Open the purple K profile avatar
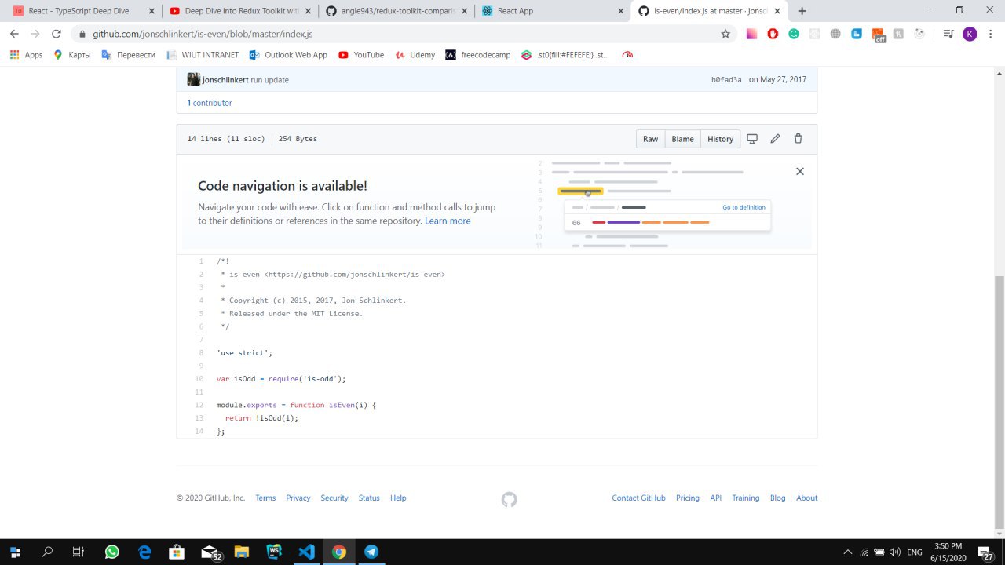 (970, 34)
